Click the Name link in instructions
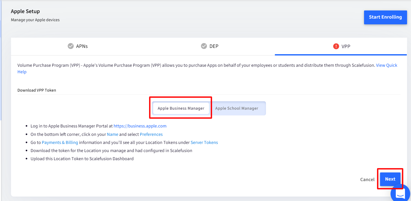 (113, 134)
